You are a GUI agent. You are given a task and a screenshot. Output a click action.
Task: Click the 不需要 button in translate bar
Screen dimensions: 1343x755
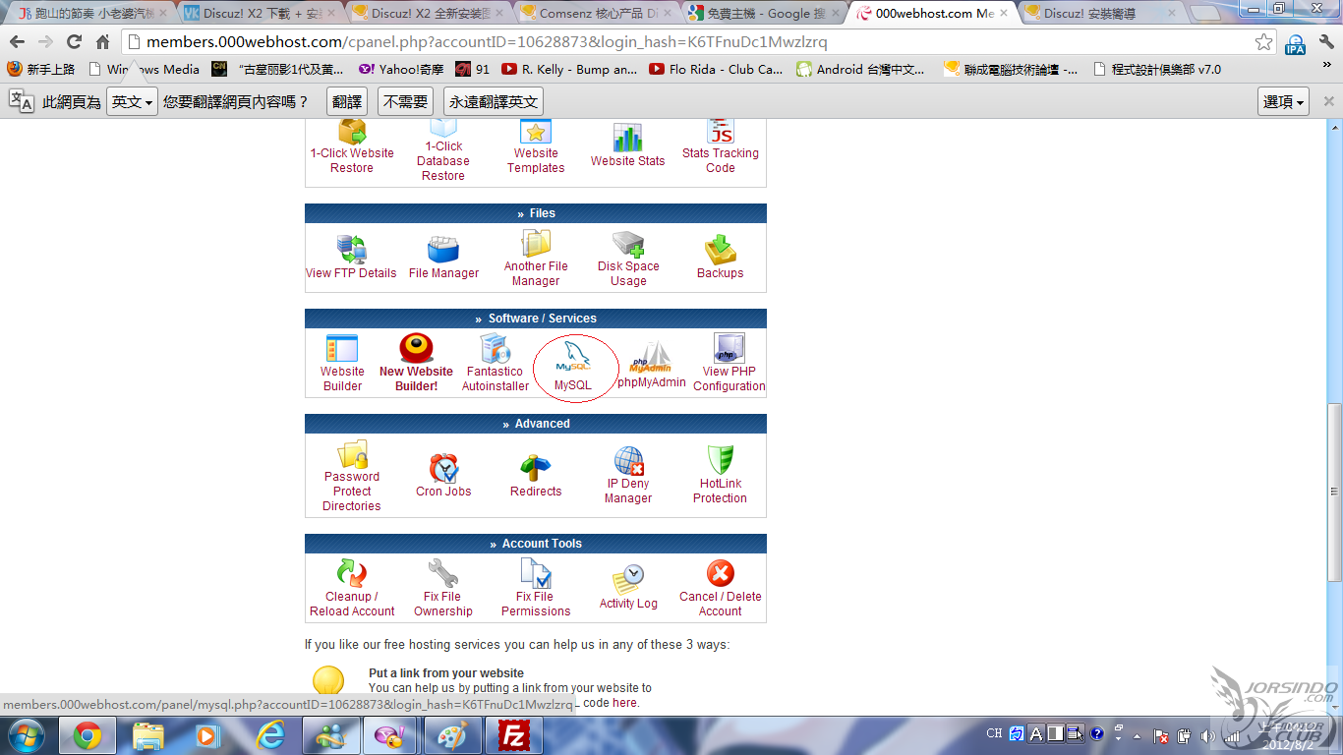pos(406,102)
